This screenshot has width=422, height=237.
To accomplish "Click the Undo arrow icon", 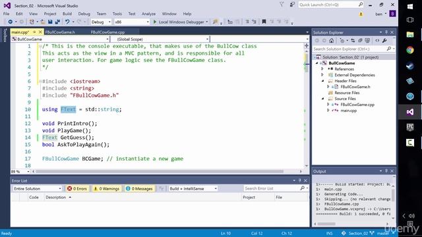I will 67,22.
